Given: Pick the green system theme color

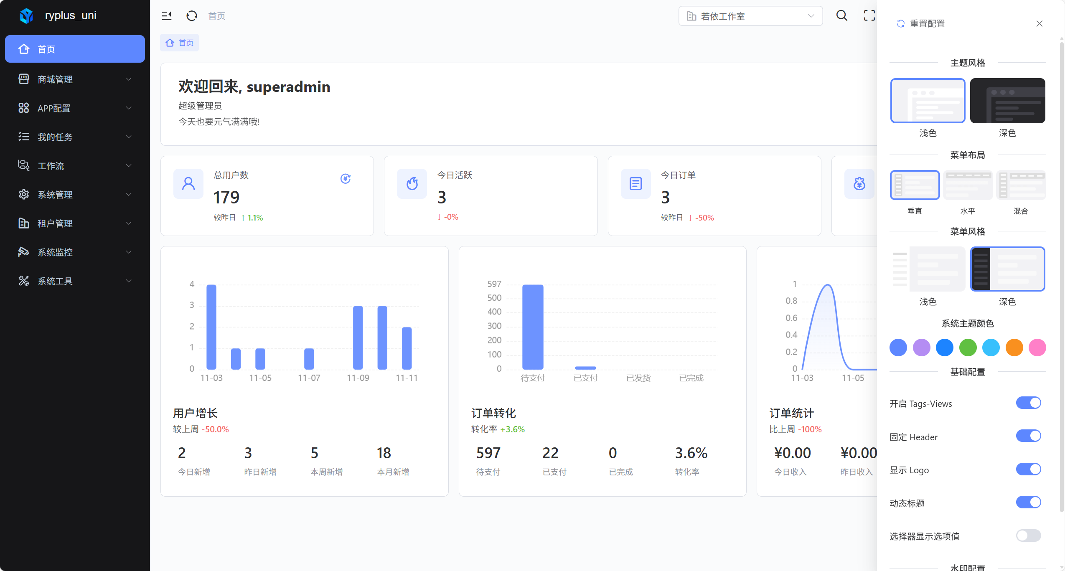Looking at the screenshot, I should tap(968, 348).
